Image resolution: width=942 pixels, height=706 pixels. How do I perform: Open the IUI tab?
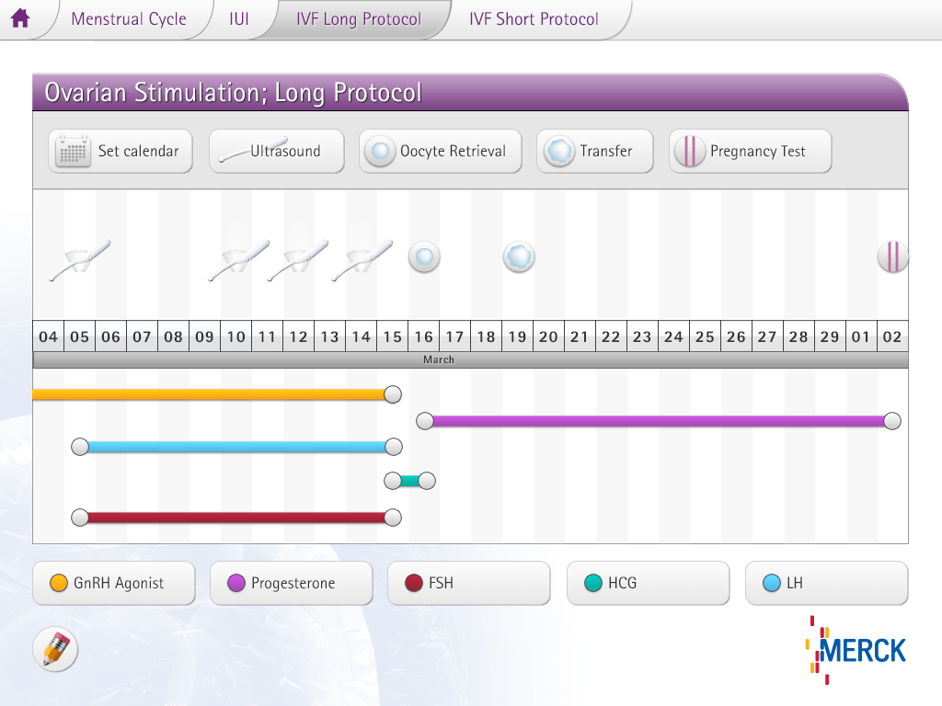(238, 19)
